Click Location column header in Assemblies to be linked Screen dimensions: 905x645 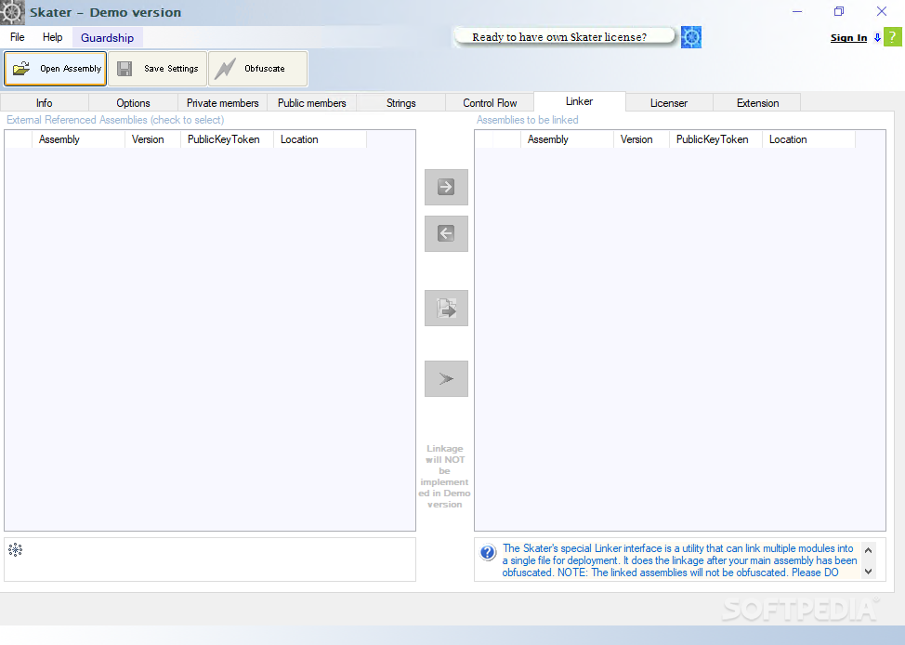[809, 139]
